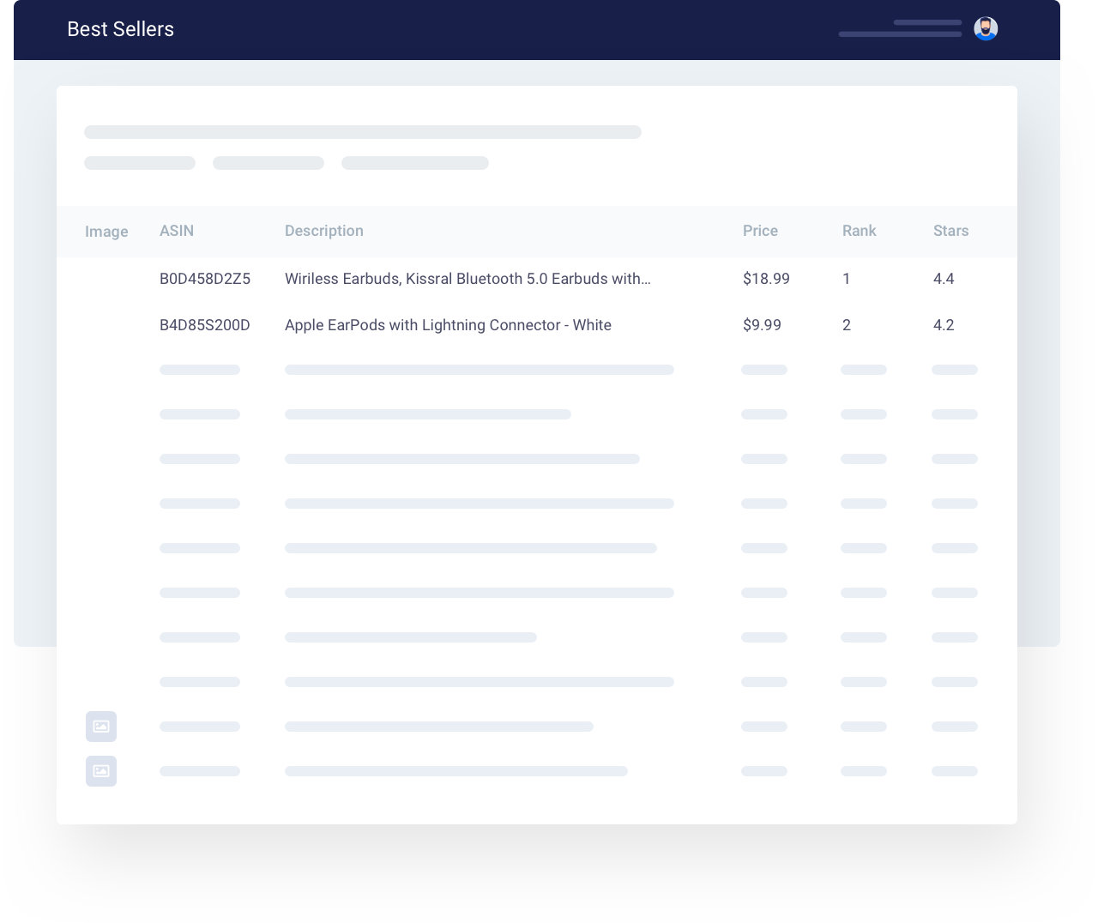
Task: Select ASIN B4D85S200D cell
Action: click(x=205, y=325)
